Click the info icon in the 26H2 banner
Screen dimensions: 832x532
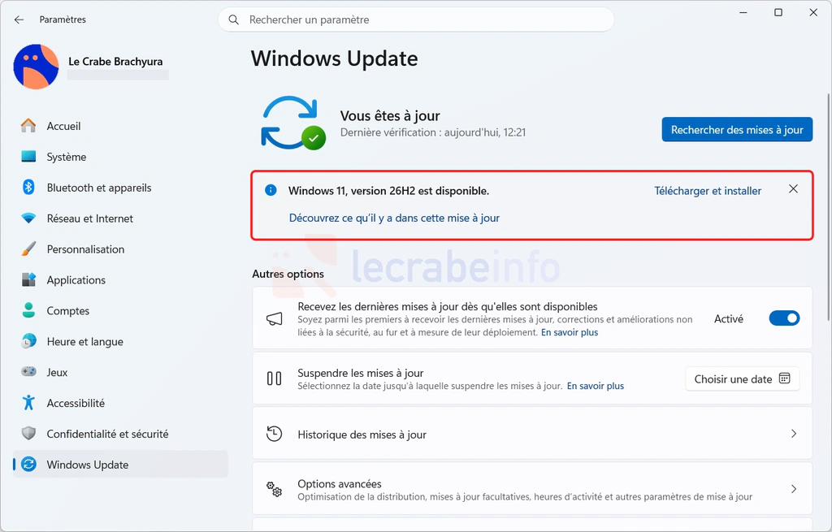tap(271, 190)
